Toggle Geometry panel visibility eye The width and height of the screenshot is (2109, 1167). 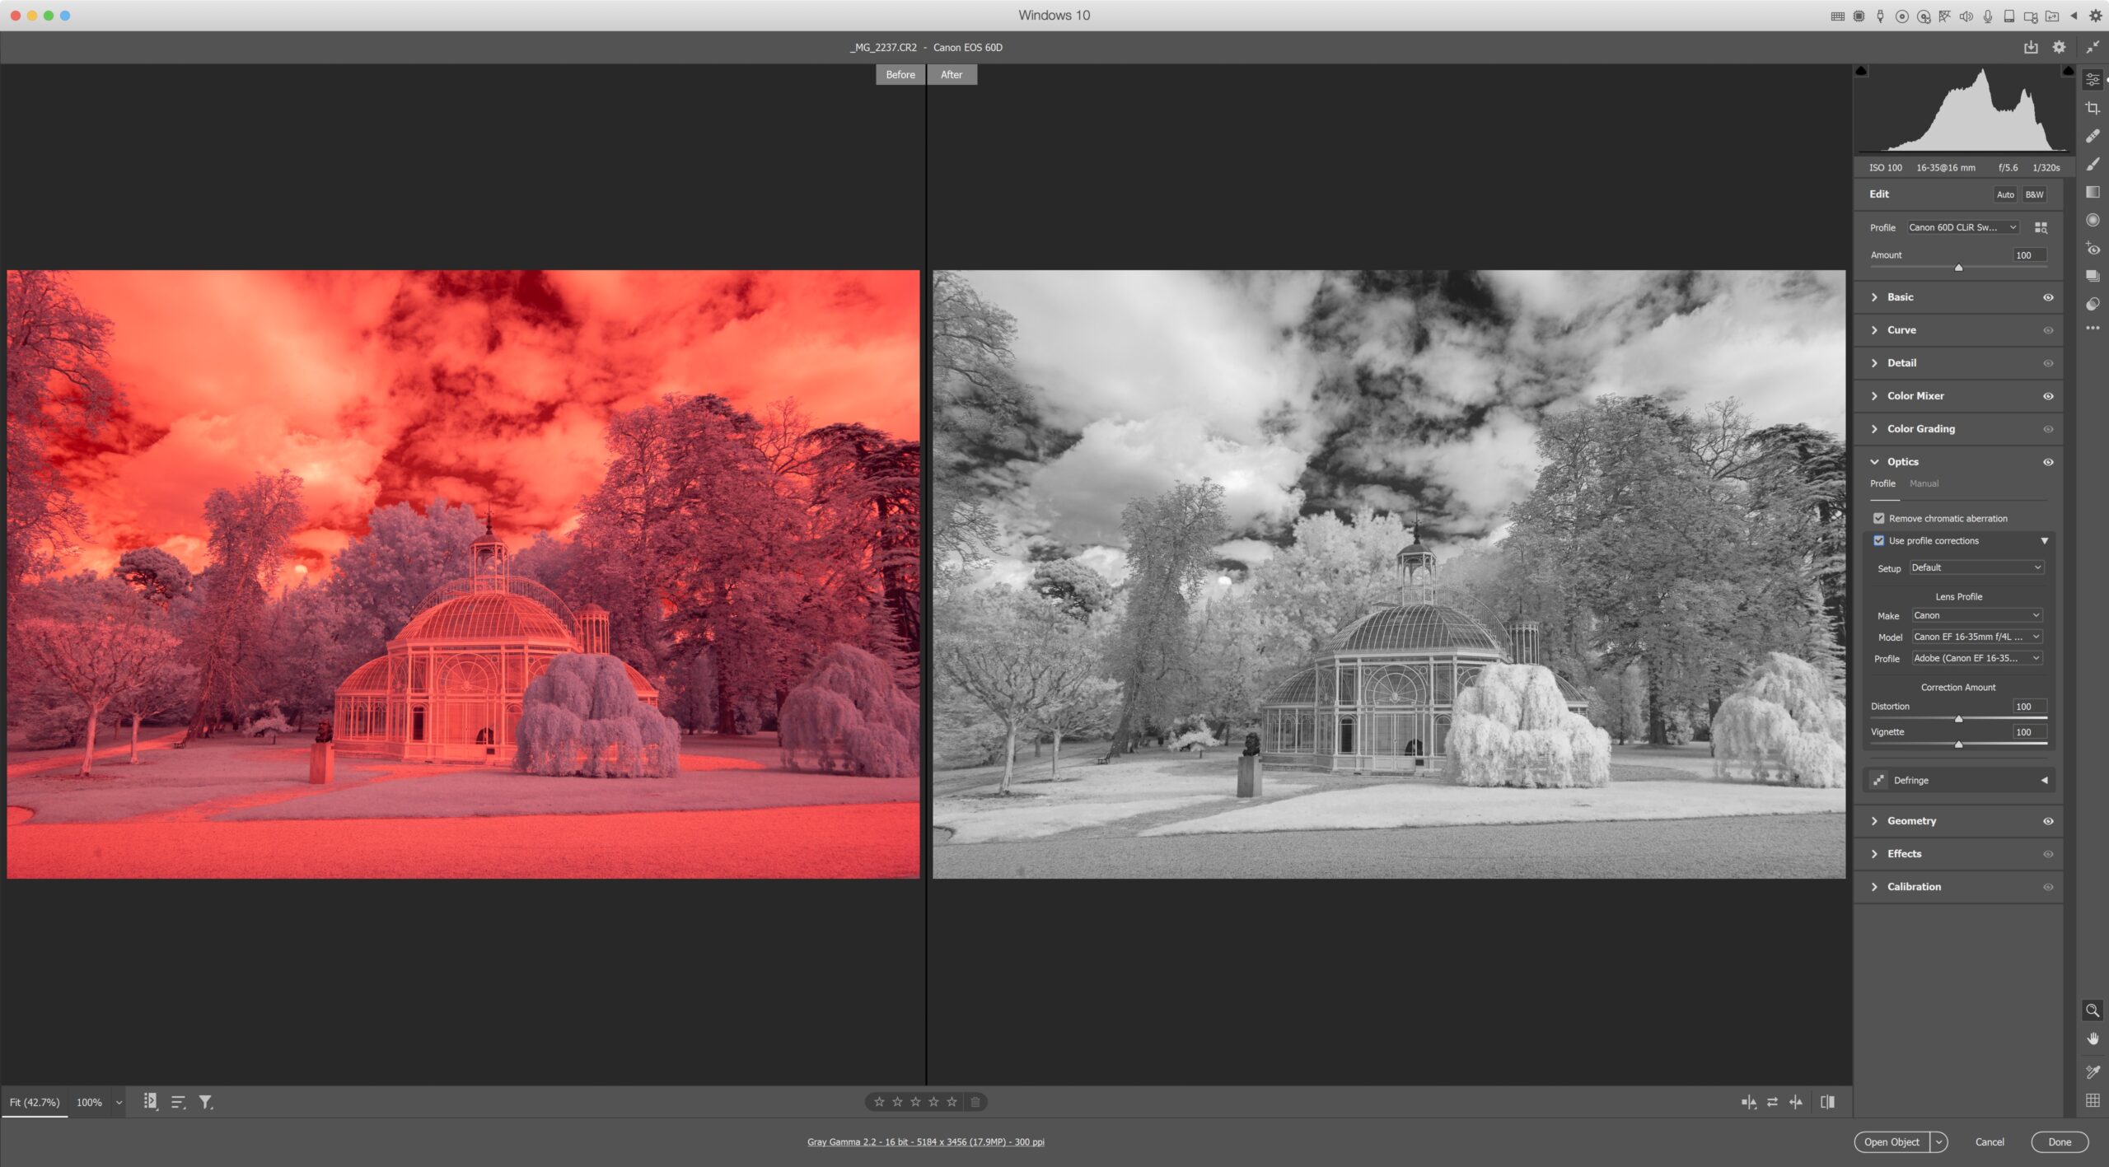[2048, 821]
